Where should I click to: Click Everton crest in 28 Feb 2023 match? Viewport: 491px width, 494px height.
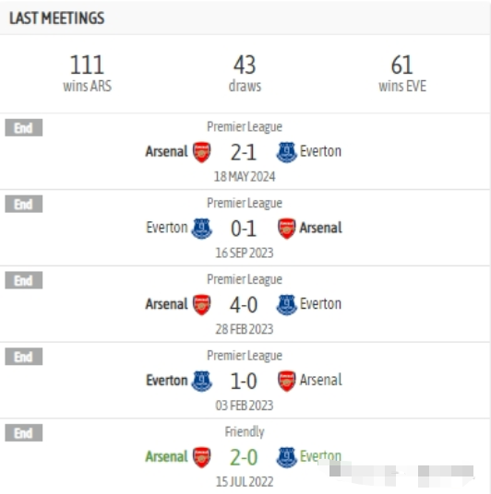coord(286,305)
